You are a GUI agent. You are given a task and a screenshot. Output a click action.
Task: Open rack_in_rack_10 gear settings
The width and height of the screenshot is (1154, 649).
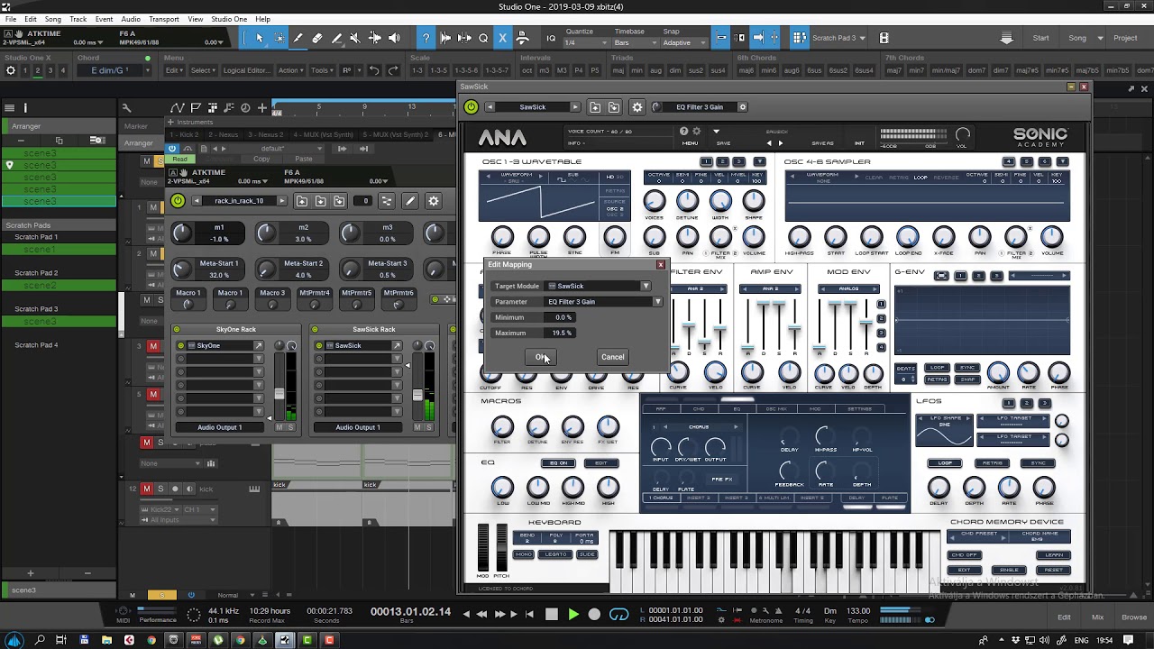pos(433,201)
